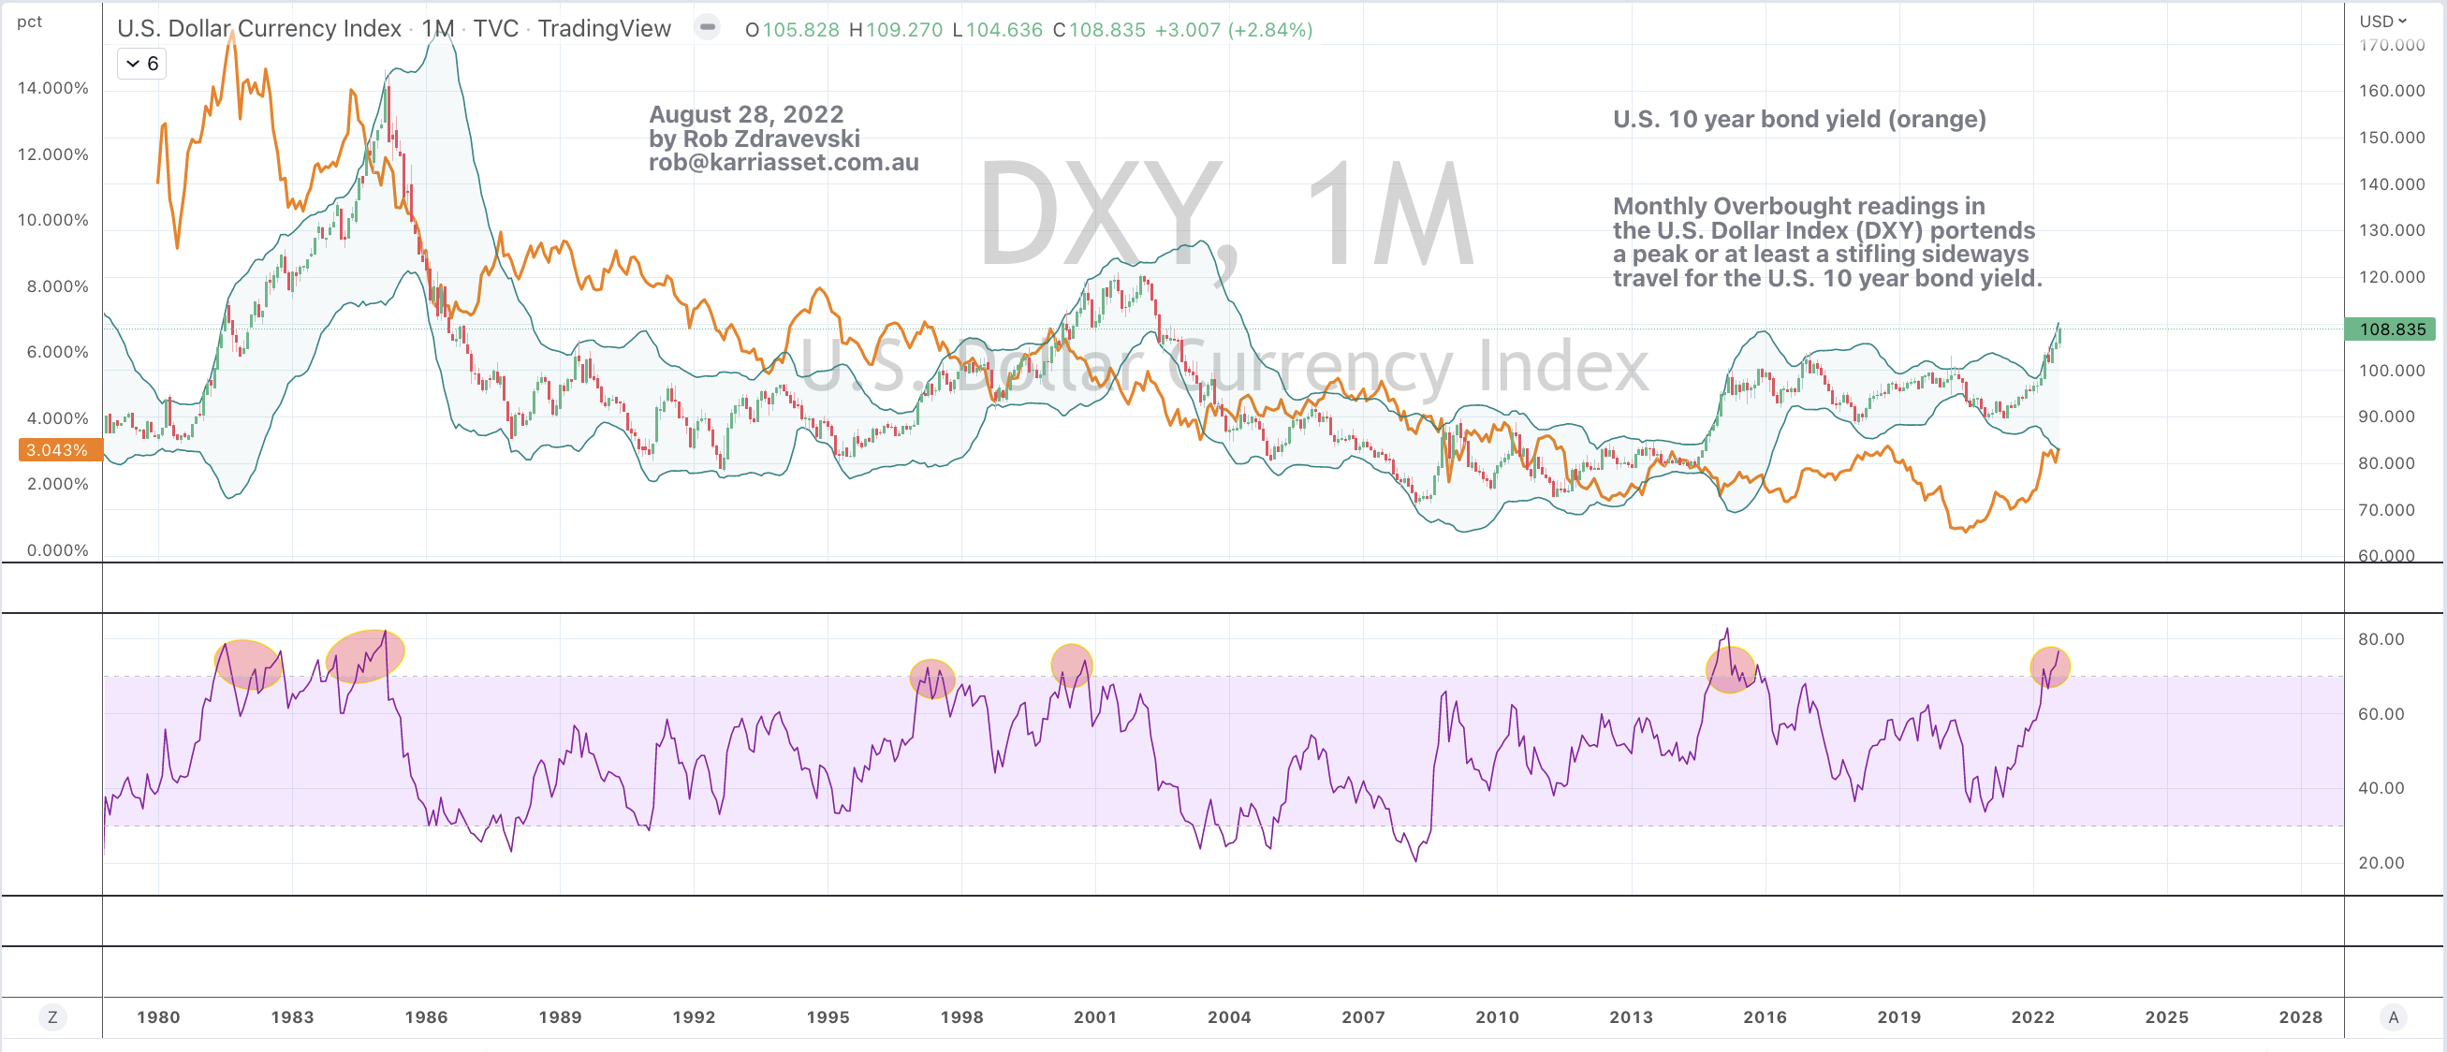Click the Z timezone button
Viewport: 2447px width, 1052px height.
(x=52, y=1016)
